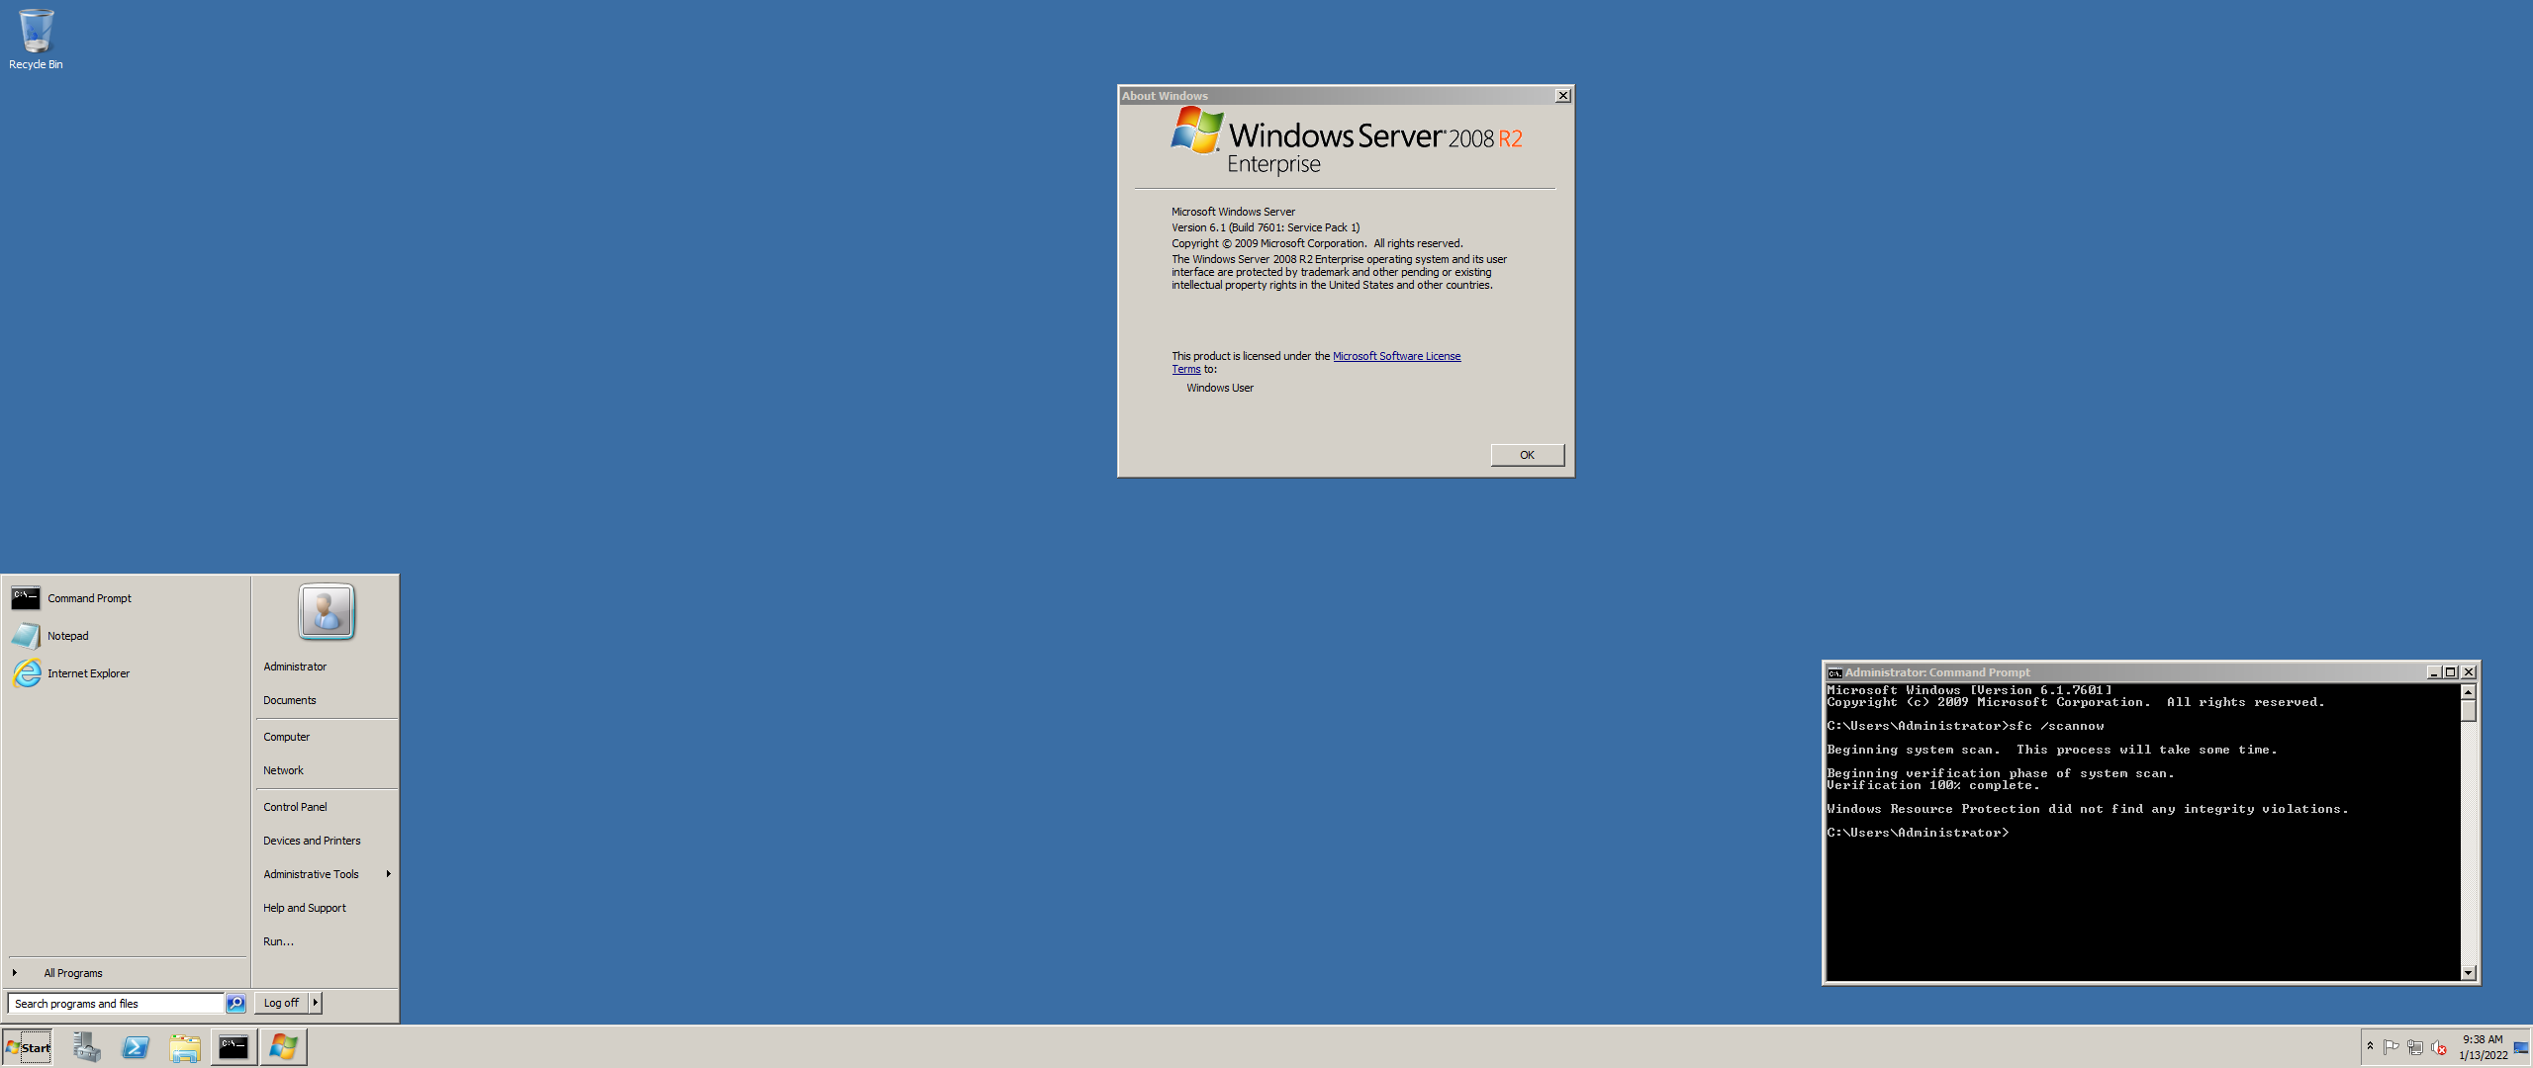The height and width of the screenshot is (1068, 2533).
Task: Click the Command Prompt scroll up arrow
Action: [x=2468, y=692]
